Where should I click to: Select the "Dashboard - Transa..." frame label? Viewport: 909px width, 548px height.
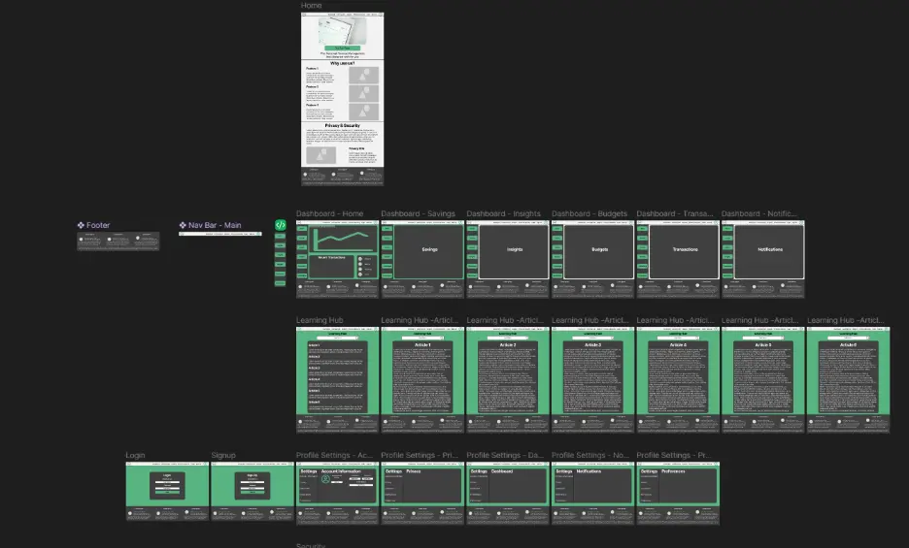pyautogui.click(x=675, y=213)
